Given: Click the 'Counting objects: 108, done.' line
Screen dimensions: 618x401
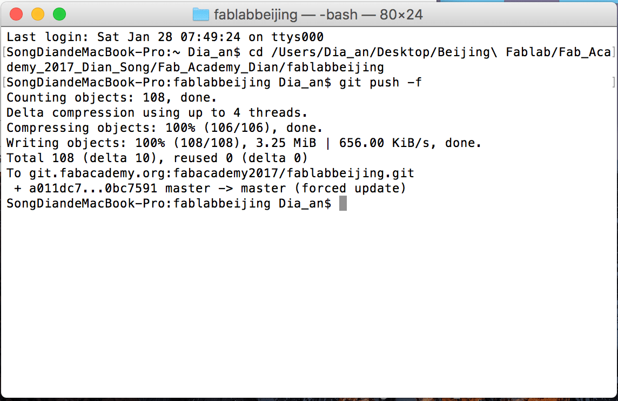Looking at the screenshot, I should [111, 97].
